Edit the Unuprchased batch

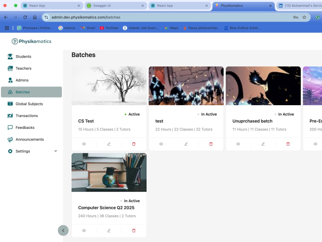(x=263, y=144)
